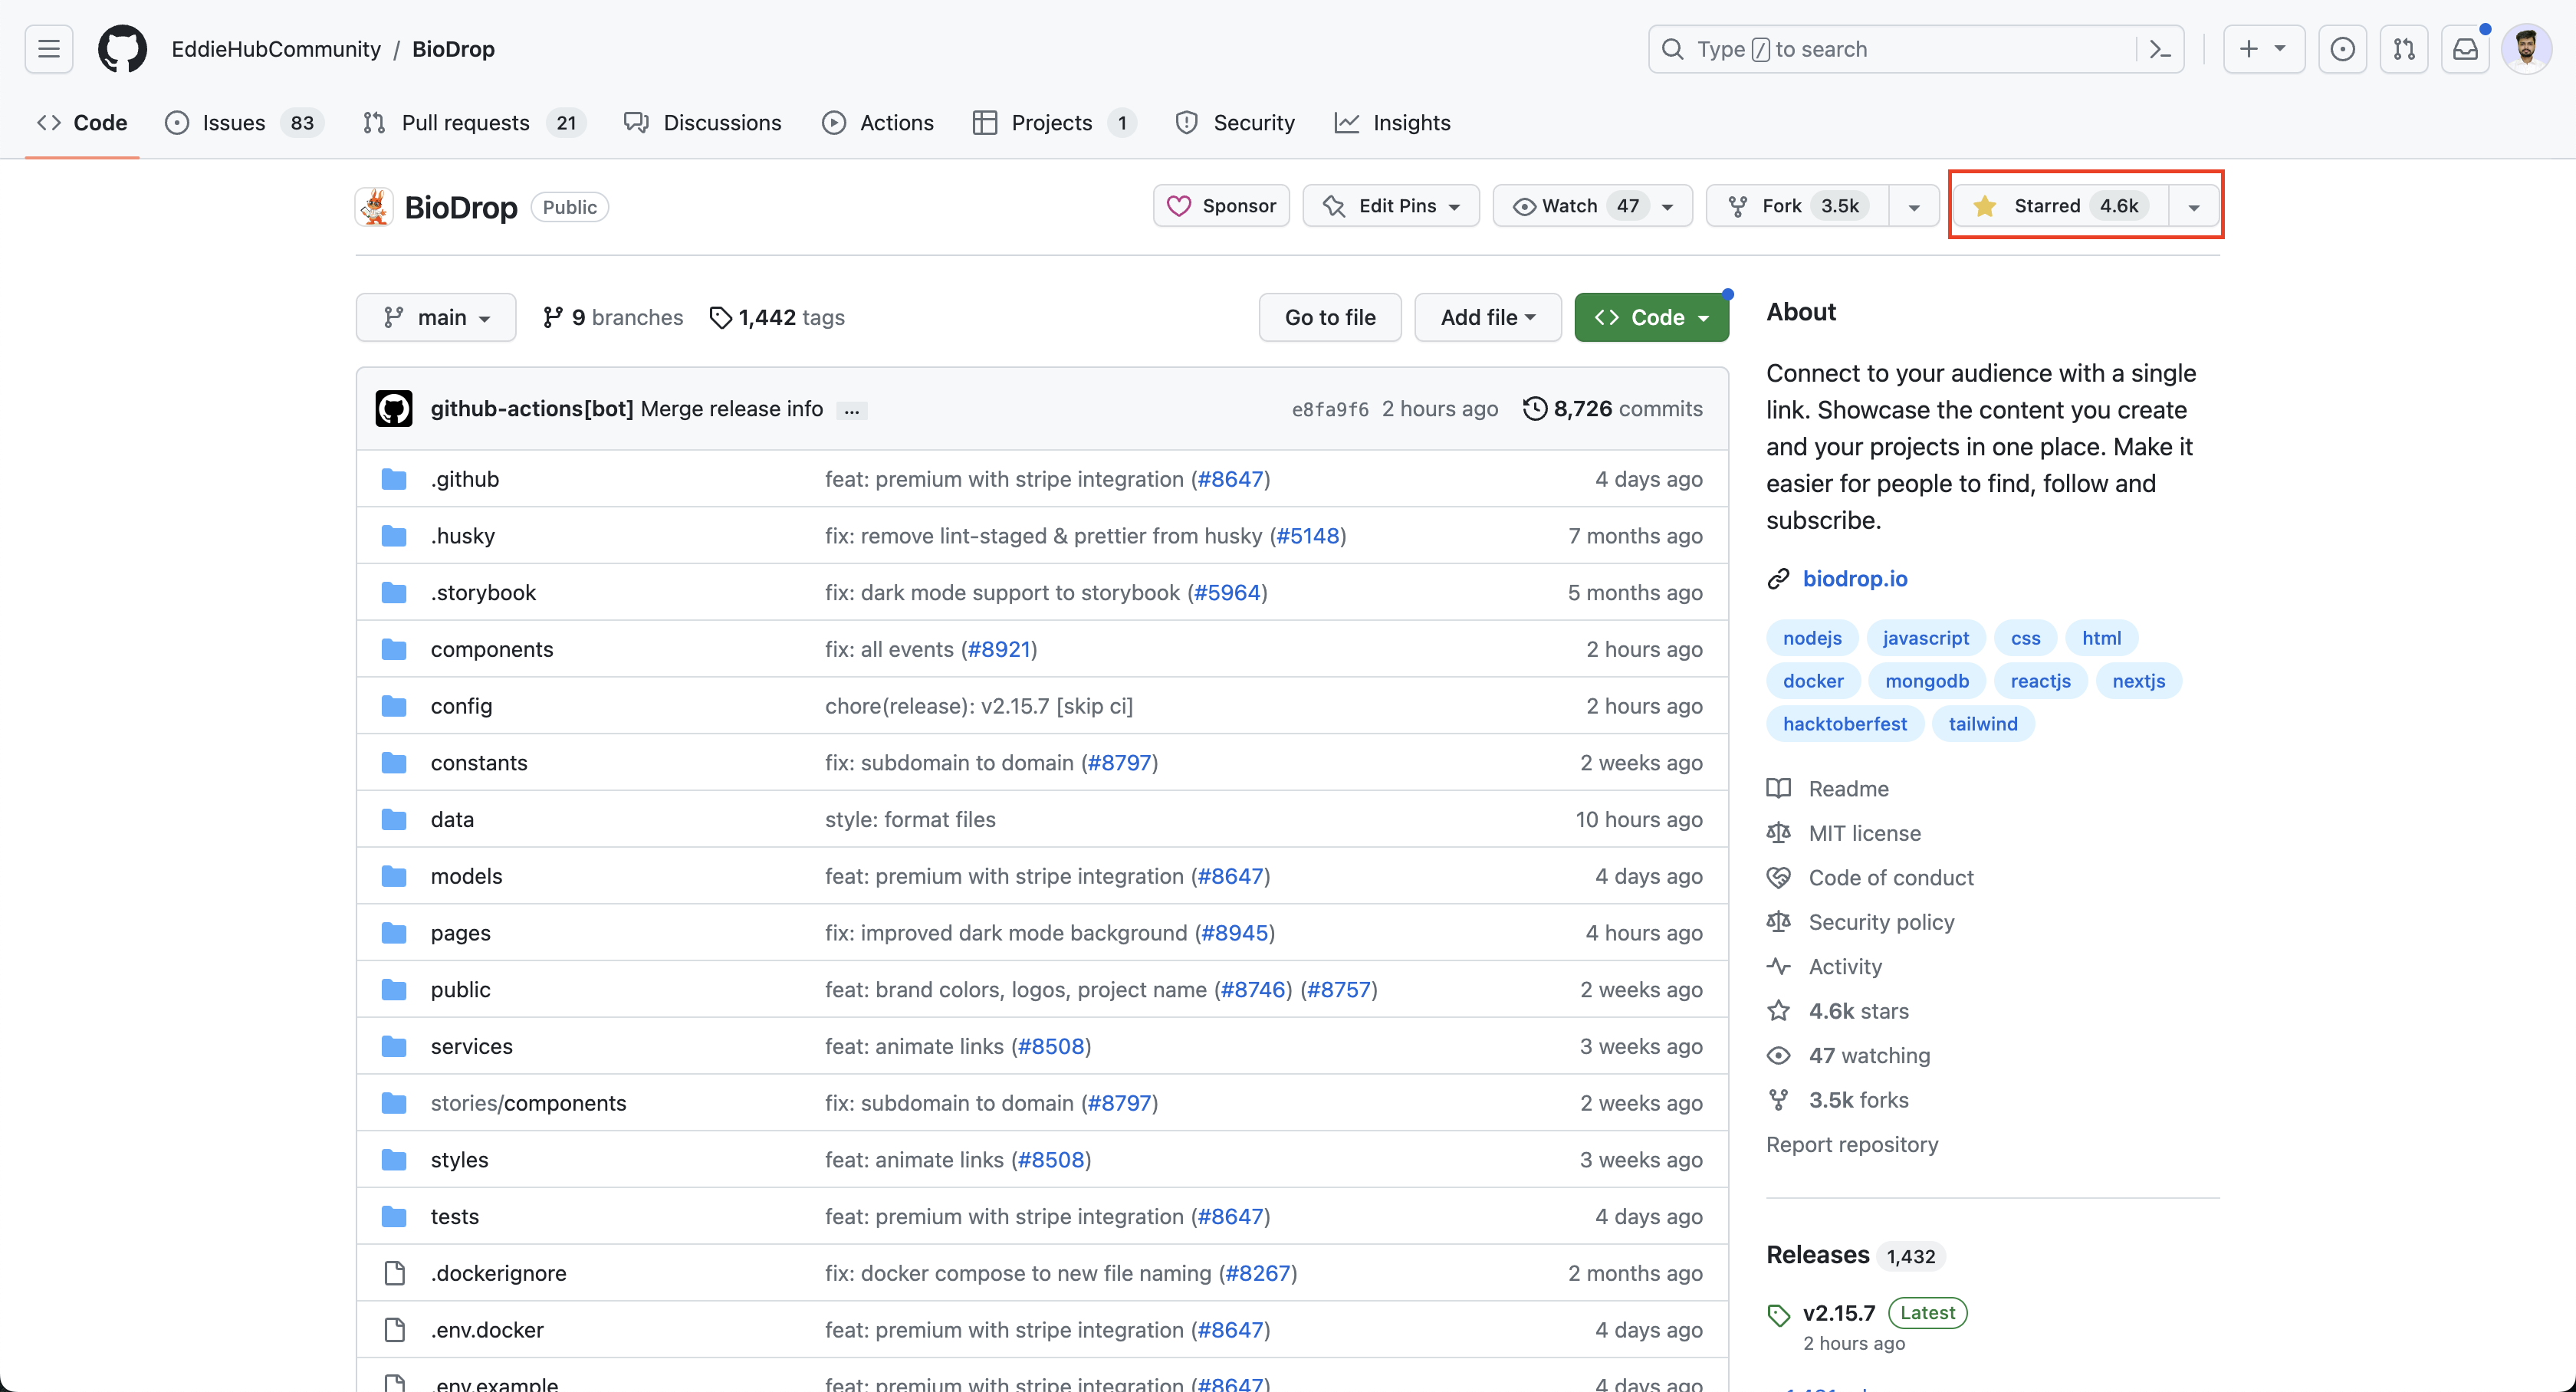The height and width of the screenshot is (1392, 2576).
Task: Click the github-actions bot avatar
Action: pyautogui.click(x=394, y=408)
